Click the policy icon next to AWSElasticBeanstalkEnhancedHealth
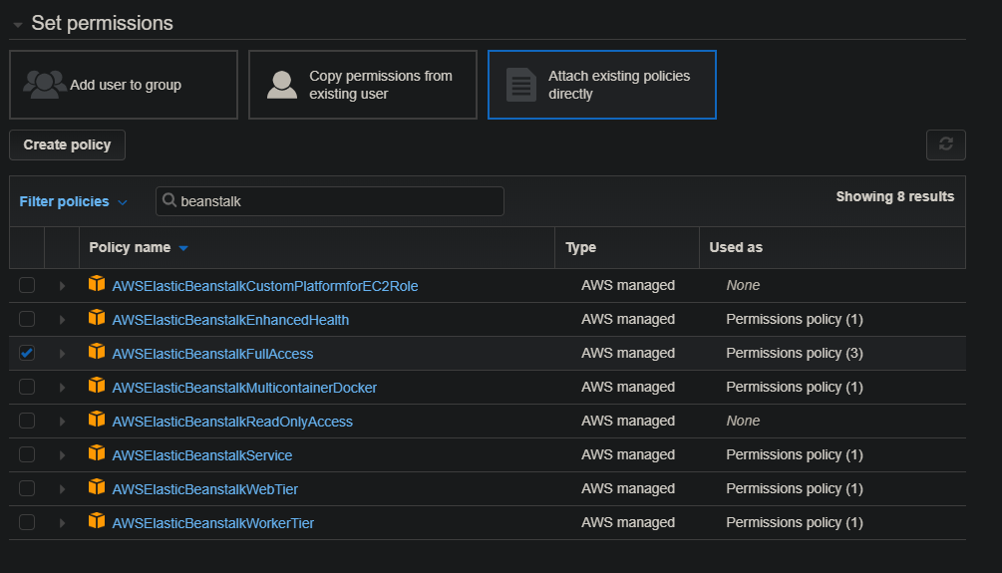This screenshot has height=573, width=1002. (97, 318)
